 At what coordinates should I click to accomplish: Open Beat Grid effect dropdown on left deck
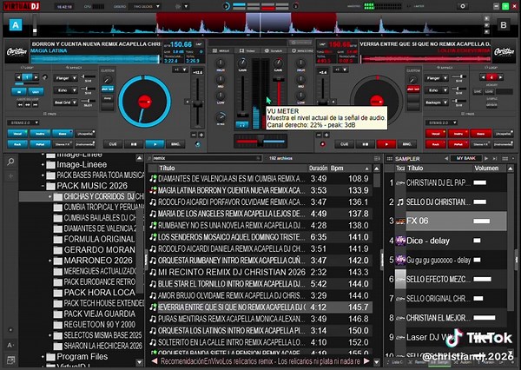click(x=65, y=102)
